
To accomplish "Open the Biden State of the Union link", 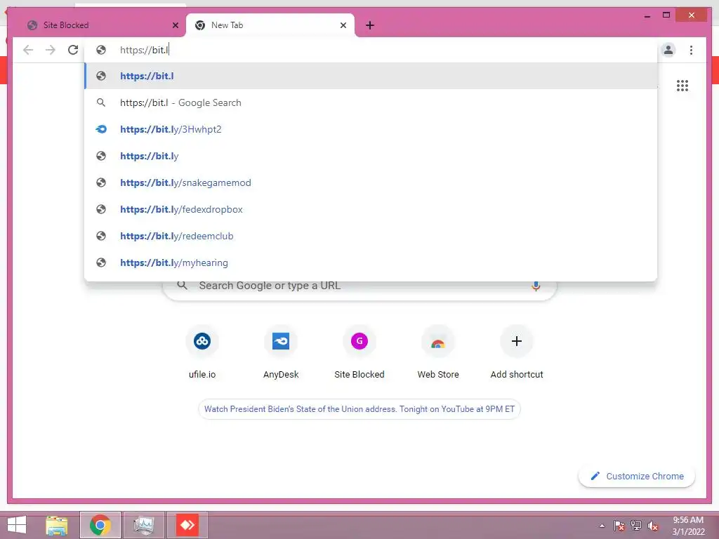I will click(359, 409).
